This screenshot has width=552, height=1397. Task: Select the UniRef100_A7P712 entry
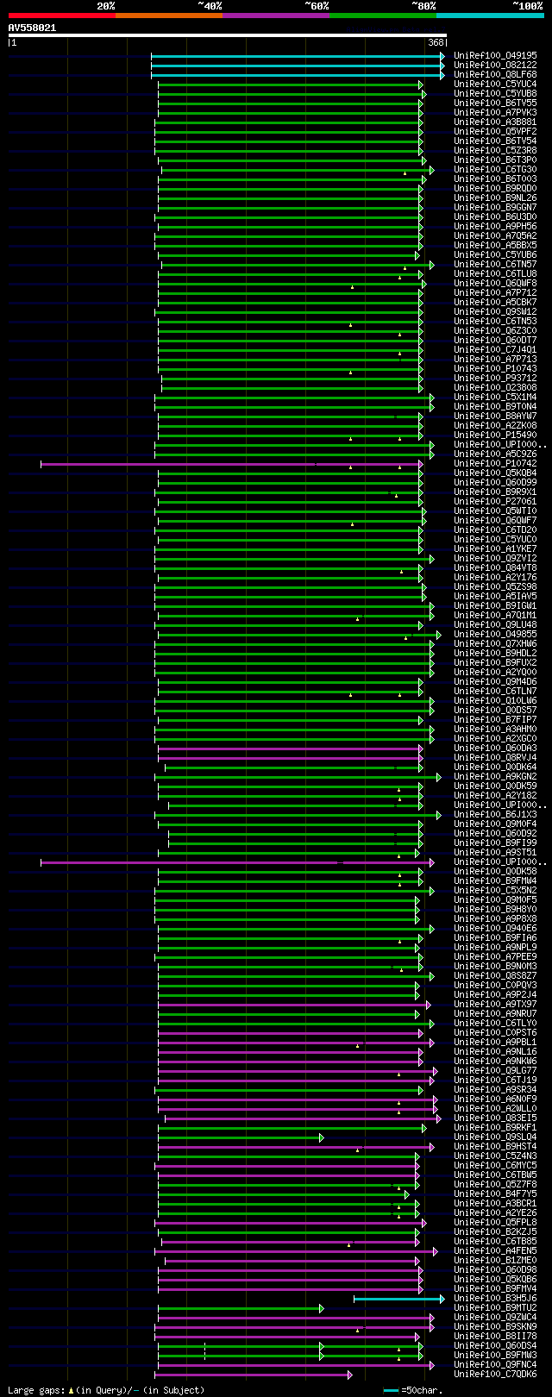[495, 293]
